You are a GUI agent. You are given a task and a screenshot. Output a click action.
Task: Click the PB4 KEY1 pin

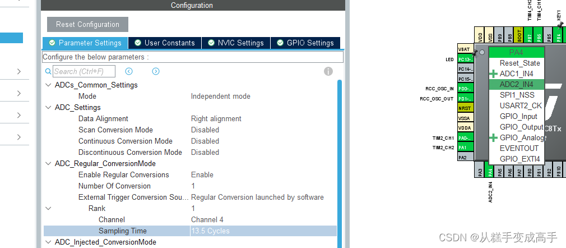click(x=558, y=35)
